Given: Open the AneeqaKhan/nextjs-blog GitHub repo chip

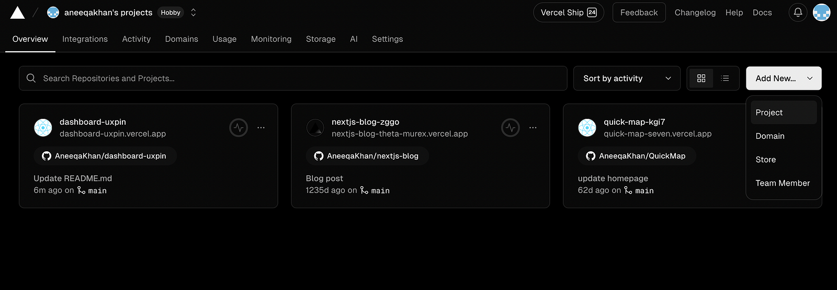Looking at the screenshot, I should (x=367, y=156).
